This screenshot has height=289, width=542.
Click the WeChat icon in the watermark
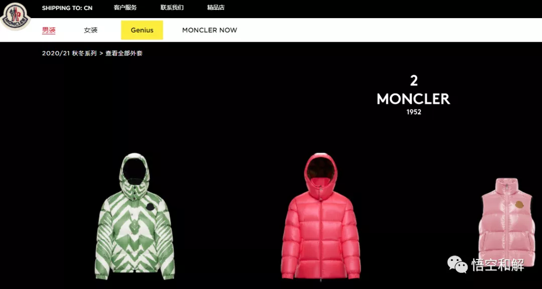457,264
